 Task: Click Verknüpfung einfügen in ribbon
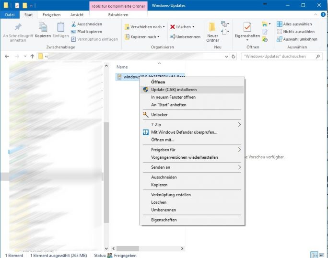tap(94, 39)
